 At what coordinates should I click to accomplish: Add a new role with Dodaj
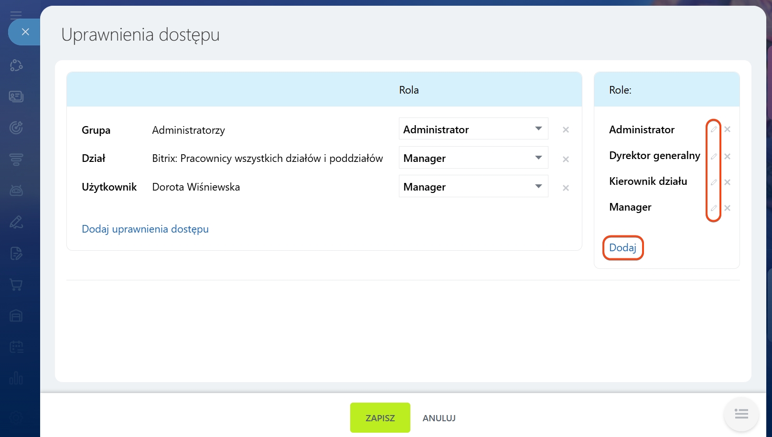(x=622, y=248)
